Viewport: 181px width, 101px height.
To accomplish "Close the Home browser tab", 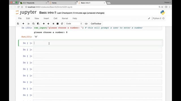I will [x=75, y=3].
